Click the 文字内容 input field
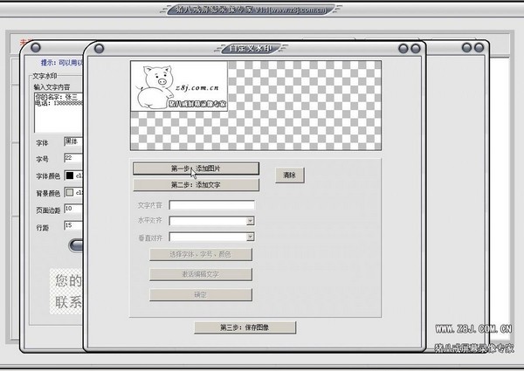Viewport: 524px width, 371px height. point(212,205)
